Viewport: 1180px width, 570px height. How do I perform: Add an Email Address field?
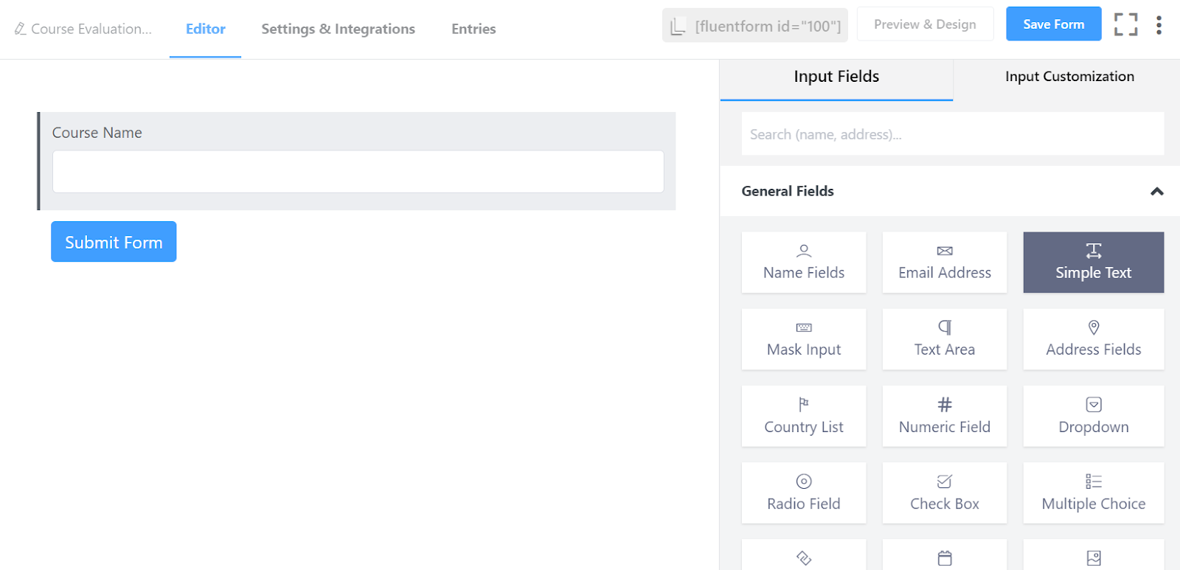click(944, 263)
